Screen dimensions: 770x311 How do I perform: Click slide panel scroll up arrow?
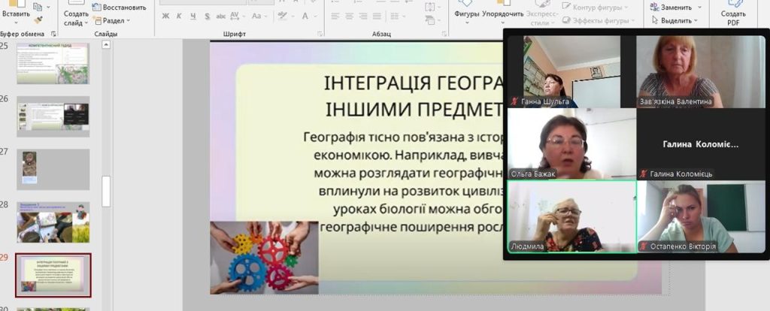(x=106, y=44)
